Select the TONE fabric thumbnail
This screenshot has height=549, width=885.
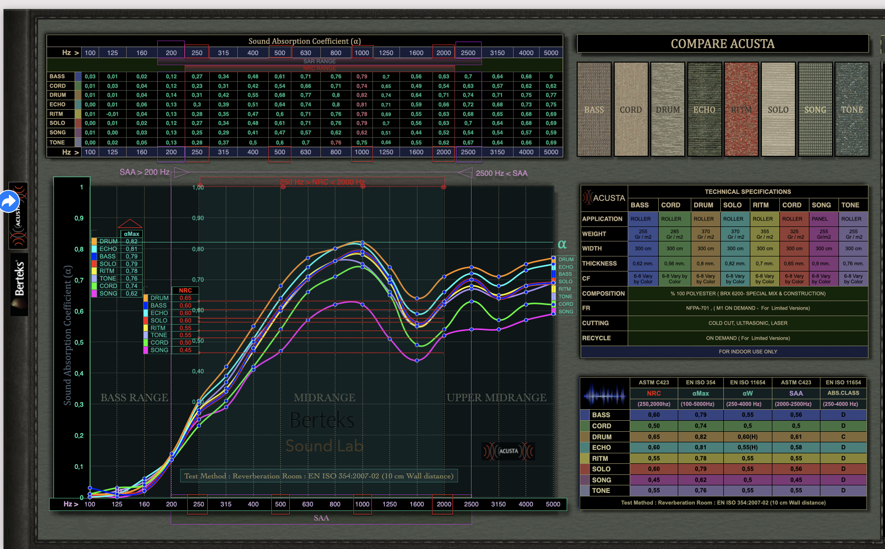pos(852,109)
